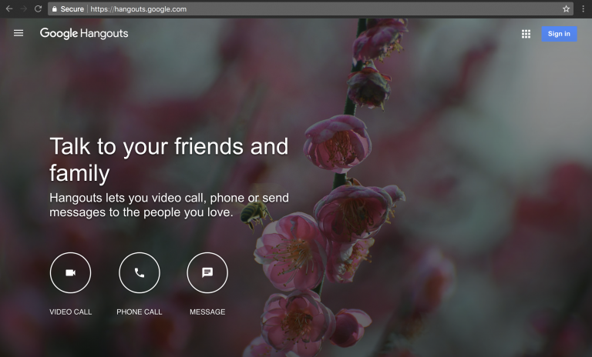Reload the page
The width and height of the screenshot is (592, 357).
pos(38,8)
